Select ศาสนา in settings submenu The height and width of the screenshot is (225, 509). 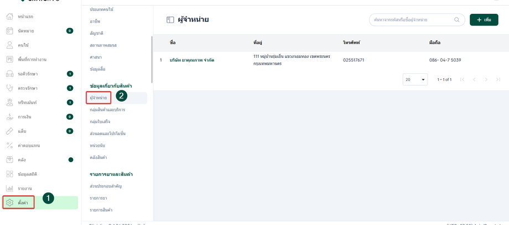(95, 57)
